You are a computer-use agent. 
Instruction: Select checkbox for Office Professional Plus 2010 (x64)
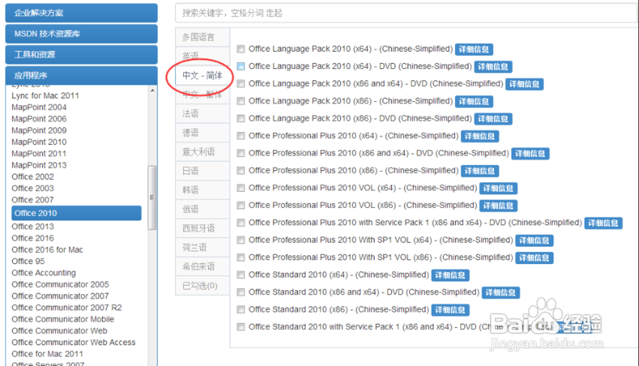point(241,136)
